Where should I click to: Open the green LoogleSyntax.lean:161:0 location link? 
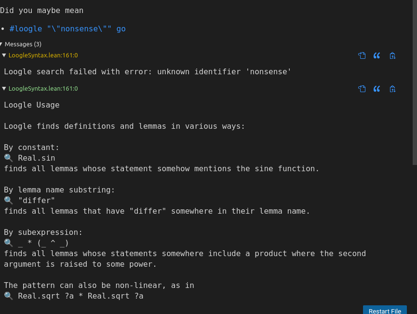[x=43, y=89]
